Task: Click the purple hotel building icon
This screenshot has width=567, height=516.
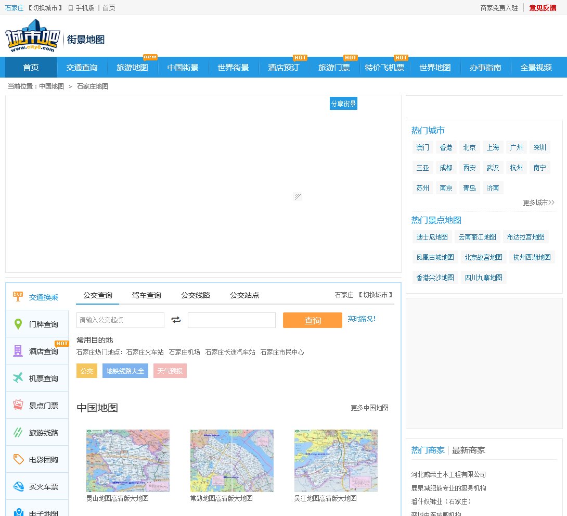Action: pyautogui.click(x=18, y=351)
